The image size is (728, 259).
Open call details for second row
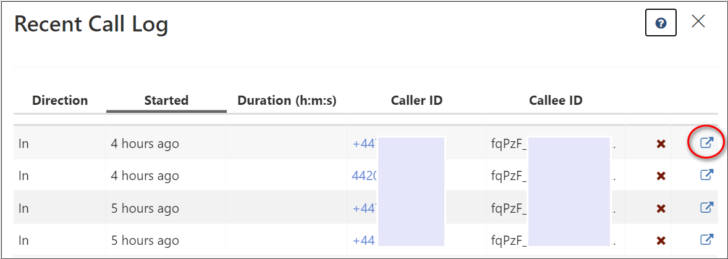point(706,175)
